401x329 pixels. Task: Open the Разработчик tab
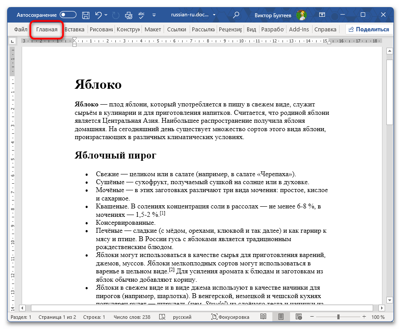pos(273,30)
